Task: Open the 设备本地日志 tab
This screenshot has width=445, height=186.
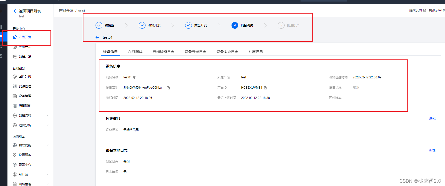Action: click(227, 52)
